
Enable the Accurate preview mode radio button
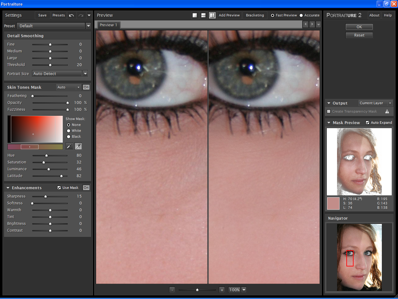(x=300, y=15)
